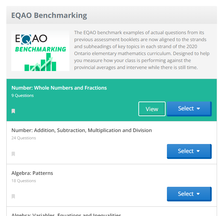222x216 pixels.
Task: Click the EQAO Benchmarking logo image
Action: click(40, 51)
